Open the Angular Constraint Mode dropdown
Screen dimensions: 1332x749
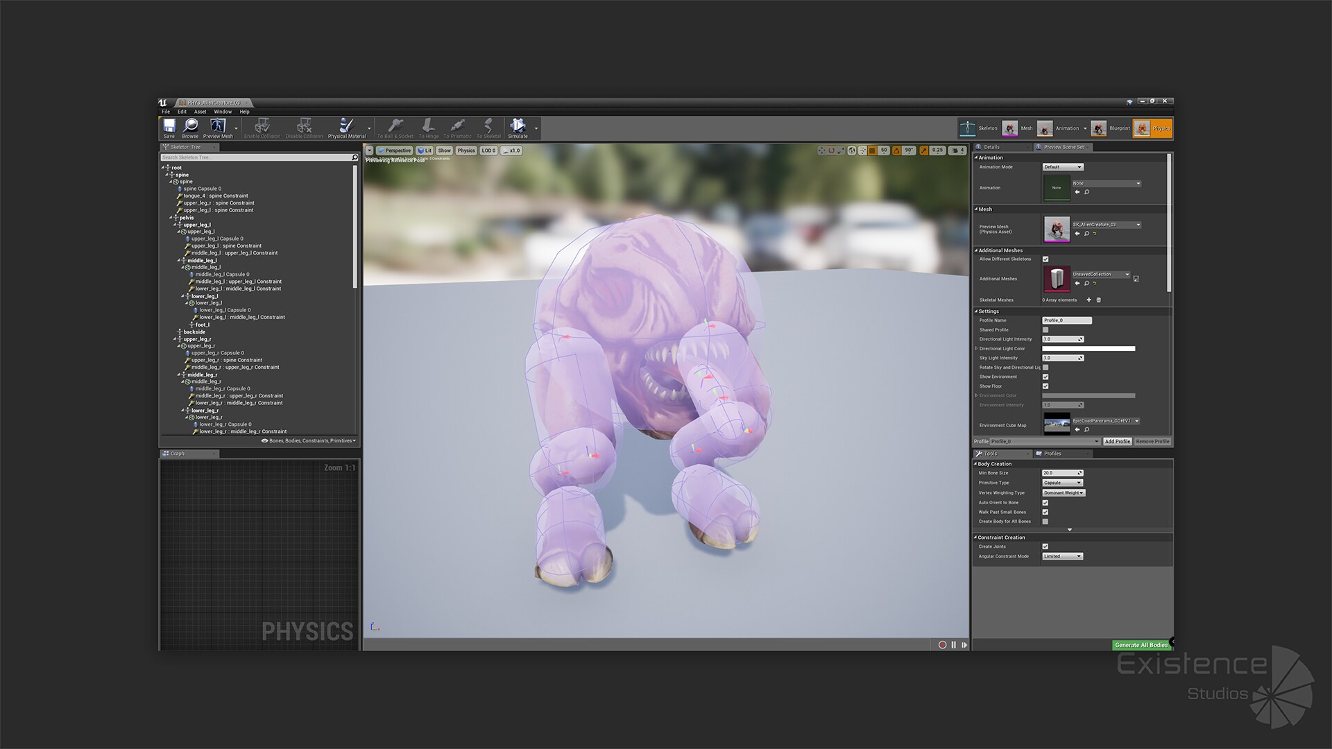point(1062,556)
